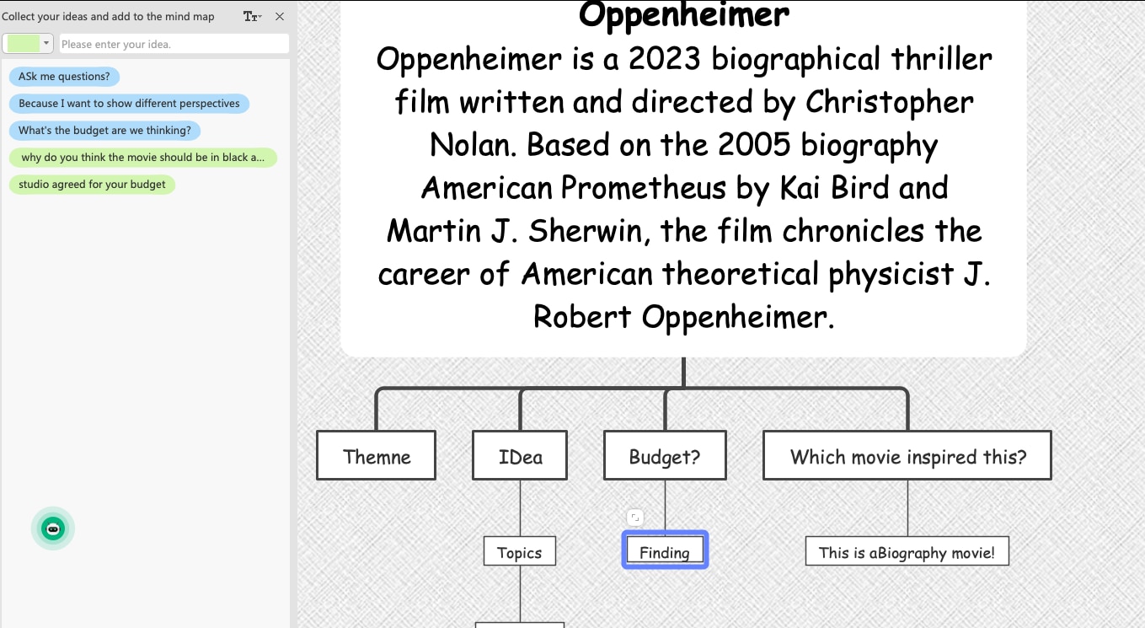Click the green AI assistant robot icon
This screenshot has width=1145, height=628.
click(53, 529)
